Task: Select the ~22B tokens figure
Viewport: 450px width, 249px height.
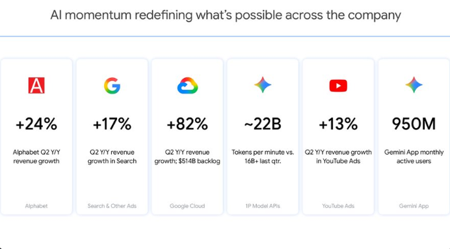Action: (x=263, y=124)
